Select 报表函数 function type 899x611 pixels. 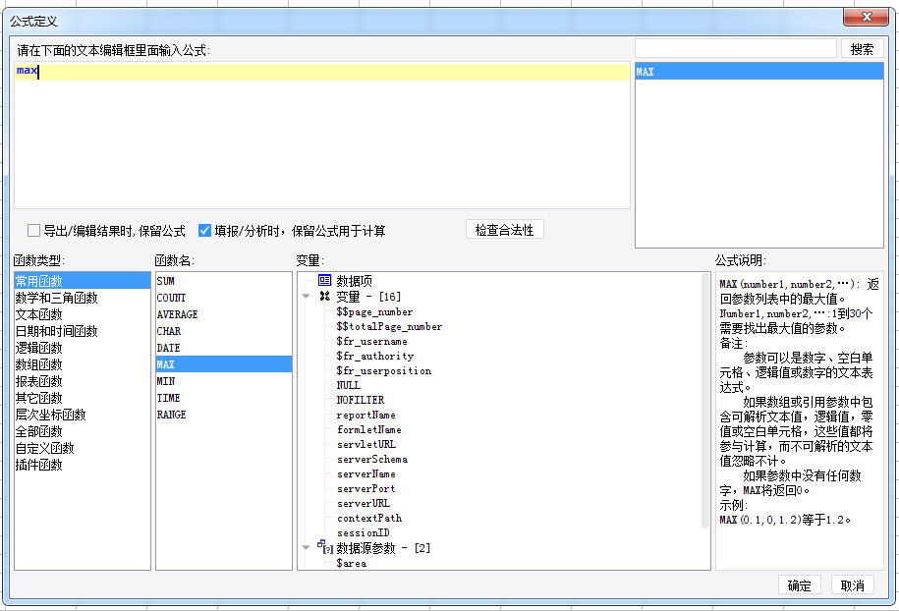83,381
